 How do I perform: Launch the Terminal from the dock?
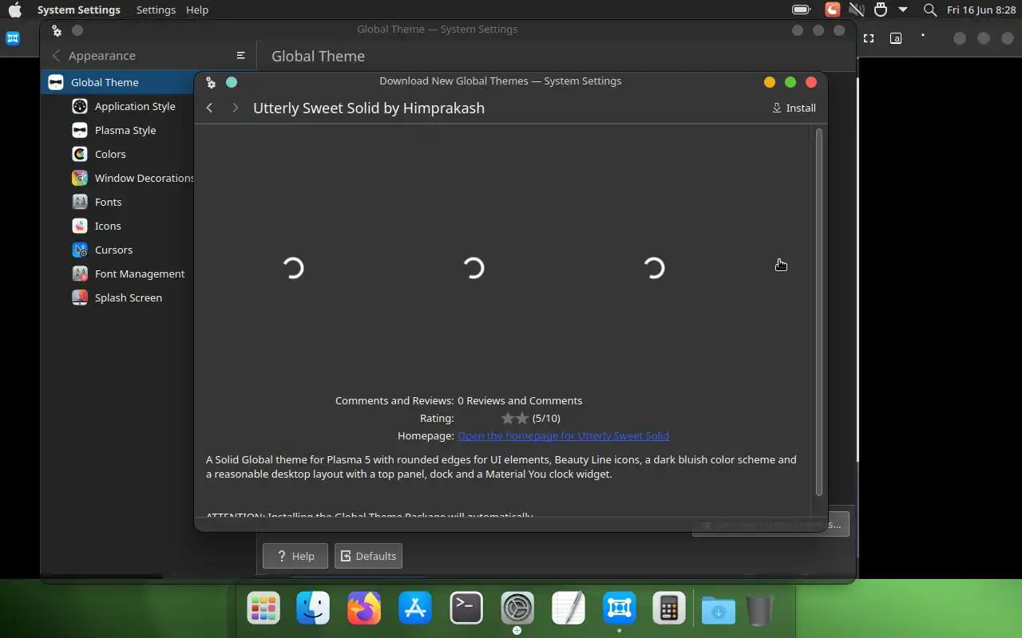pyautogui.click(x=466, y=609)
